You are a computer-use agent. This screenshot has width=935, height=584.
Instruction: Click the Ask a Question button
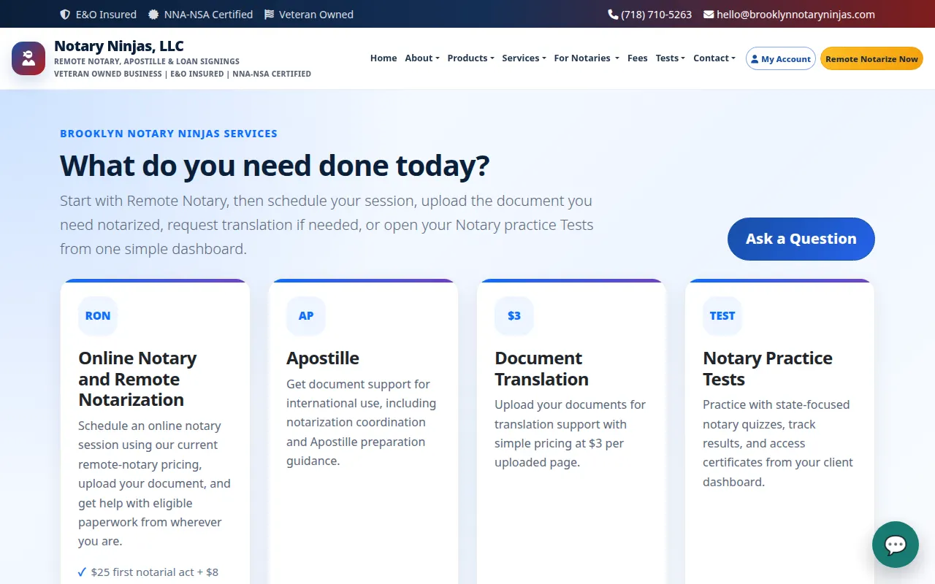click(801, 239)
